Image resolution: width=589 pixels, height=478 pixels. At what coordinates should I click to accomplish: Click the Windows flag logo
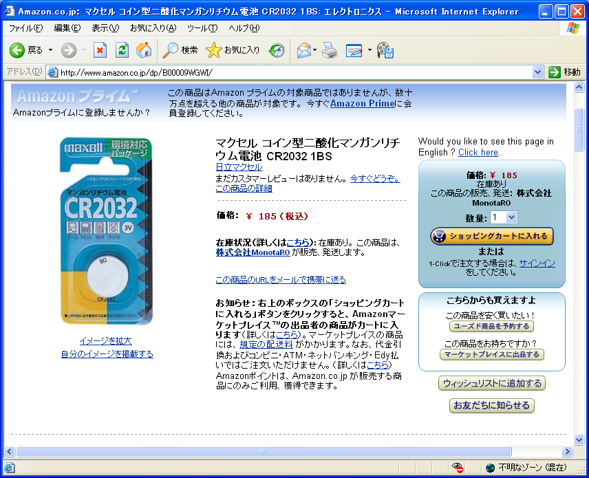[573, 28]
